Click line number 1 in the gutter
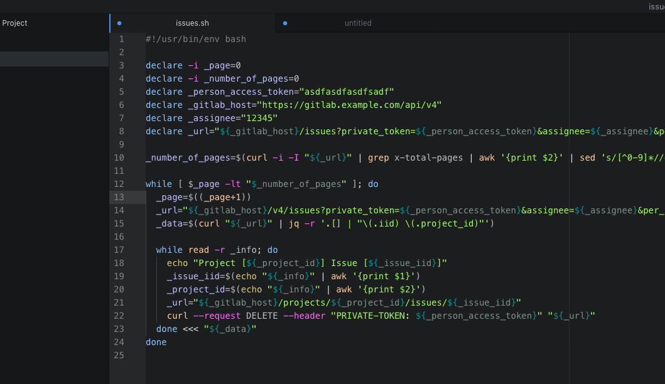The height and width of the screenshot is (384, 665). (121, 38)
